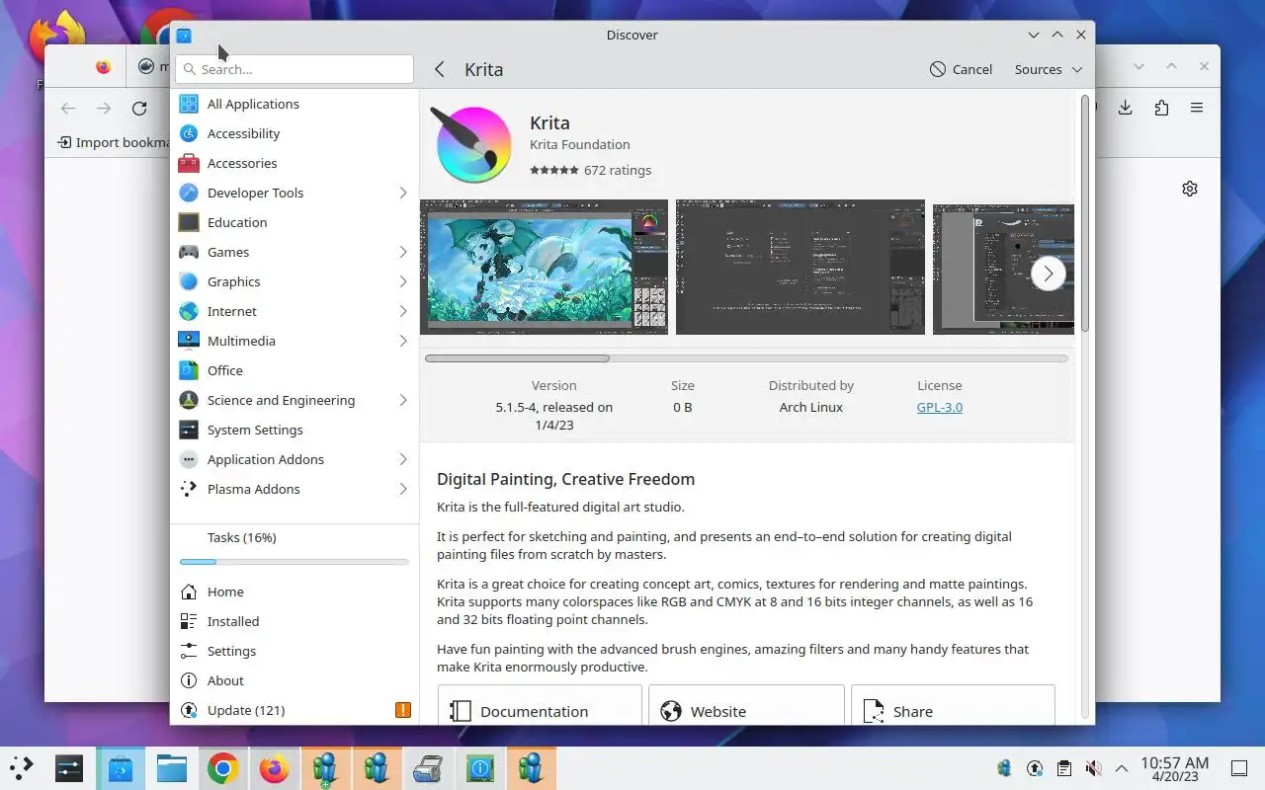This screenshot has width=1265, height=790.
Task: Reload page in the Firefox window
Action: [x=139, y=109]
